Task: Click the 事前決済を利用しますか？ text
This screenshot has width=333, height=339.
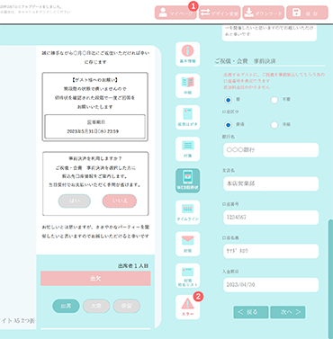Action: point(95,158)
